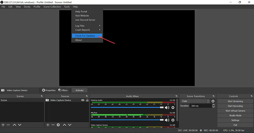
Task: Select Check For Updates menu entry
Action: point(87,36)
